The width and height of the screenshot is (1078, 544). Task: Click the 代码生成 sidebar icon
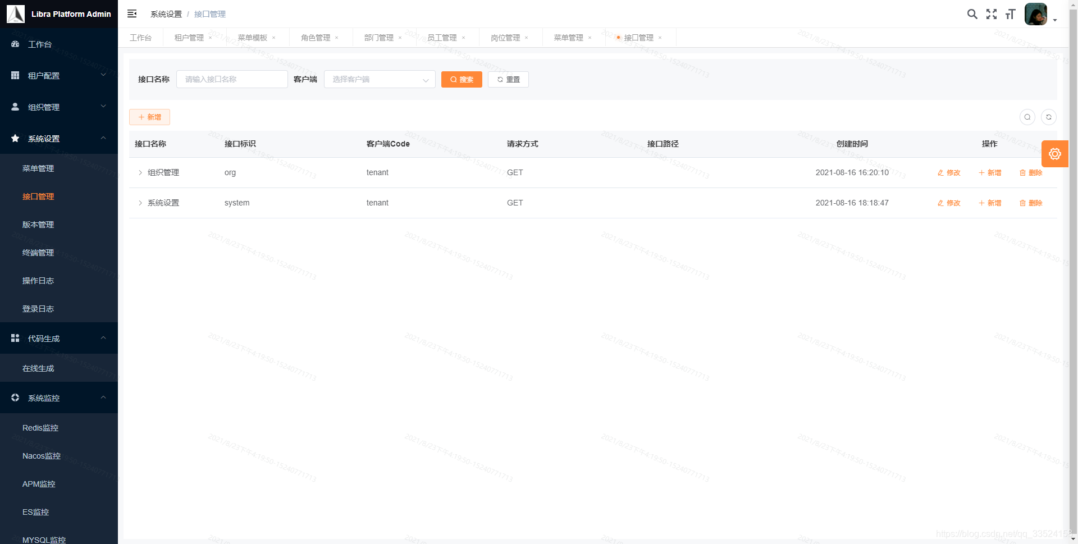coord(15,338)
